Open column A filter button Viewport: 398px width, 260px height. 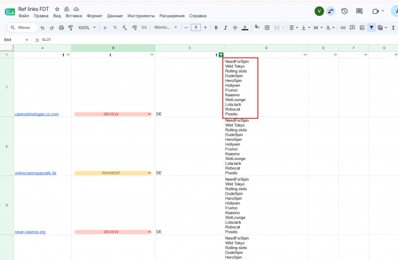[68, 55]
